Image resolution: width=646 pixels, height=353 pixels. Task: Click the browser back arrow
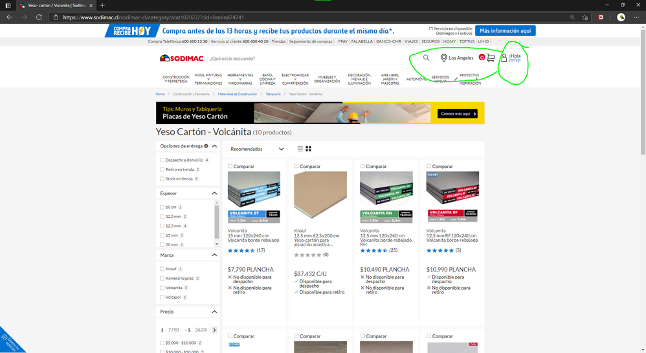coord(10,17)
